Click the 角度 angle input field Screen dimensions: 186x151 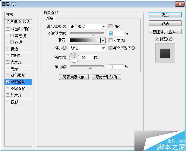pos(87,58)
